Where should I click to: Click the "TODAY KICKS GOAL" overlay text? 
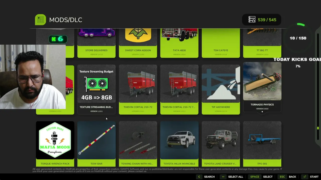click(297, 59)
